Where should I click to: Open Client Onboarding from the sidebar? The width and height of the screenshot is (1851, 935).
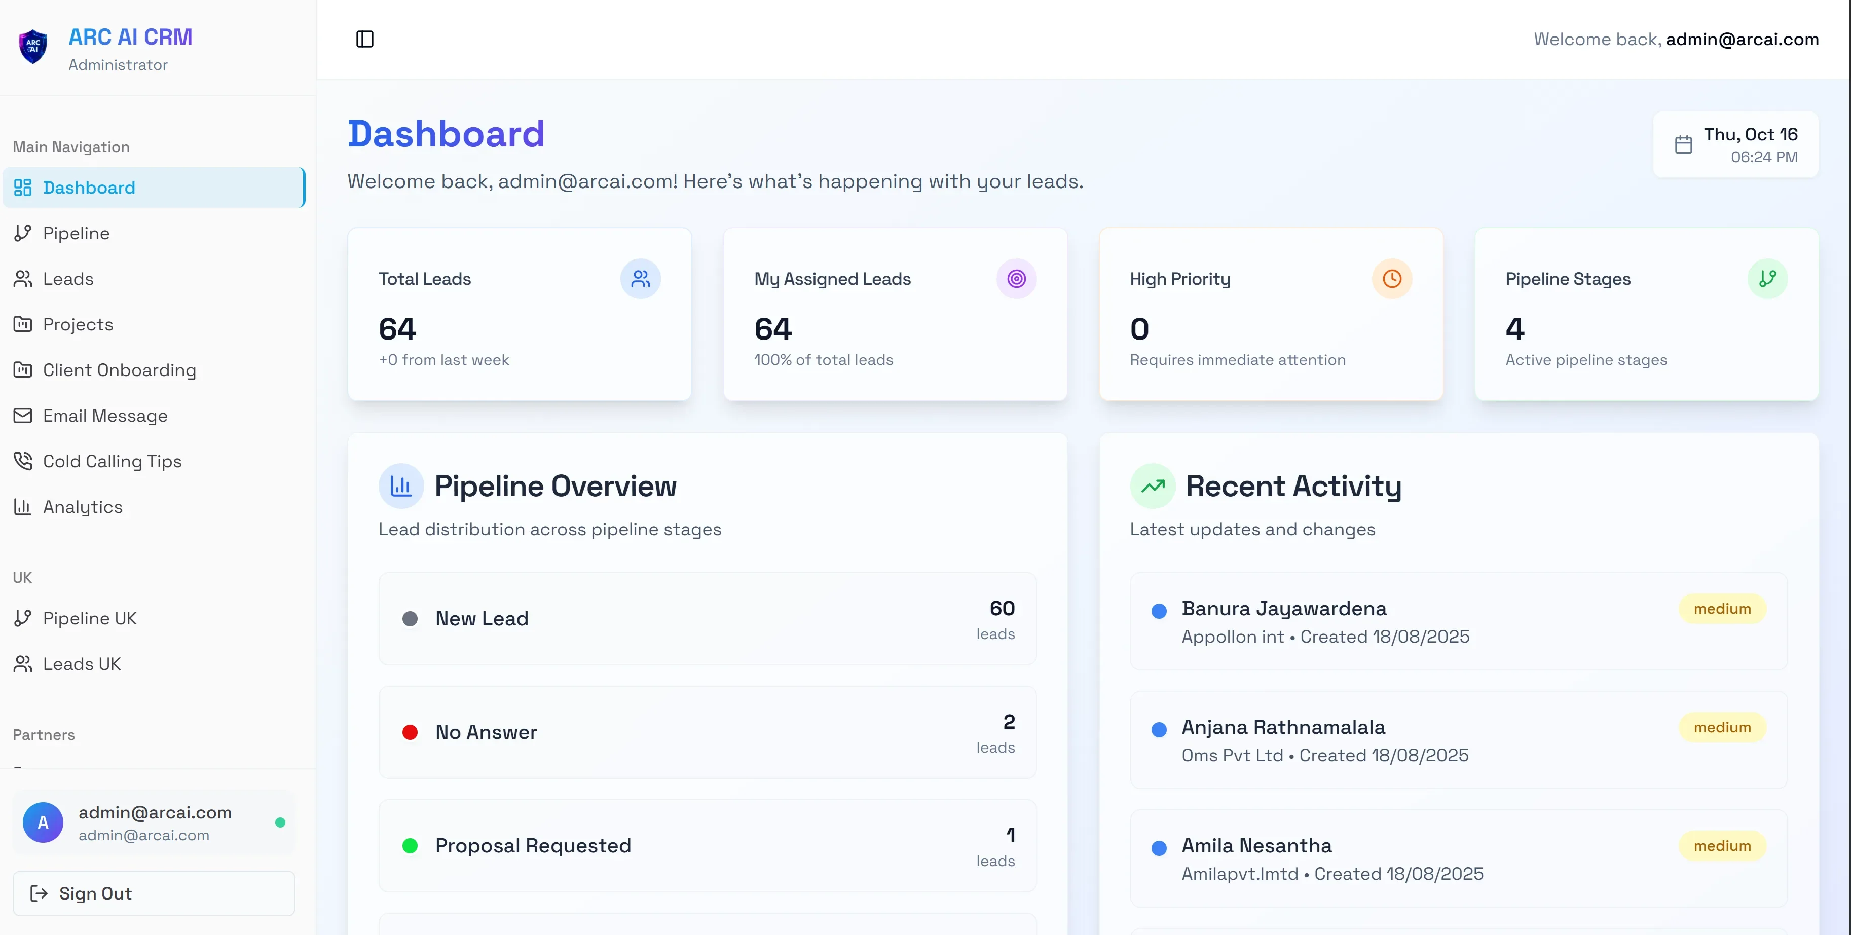tap(119, 369)
